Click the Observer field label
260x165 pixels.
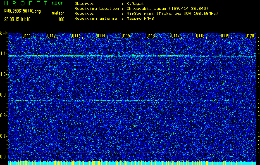point(84,3)
